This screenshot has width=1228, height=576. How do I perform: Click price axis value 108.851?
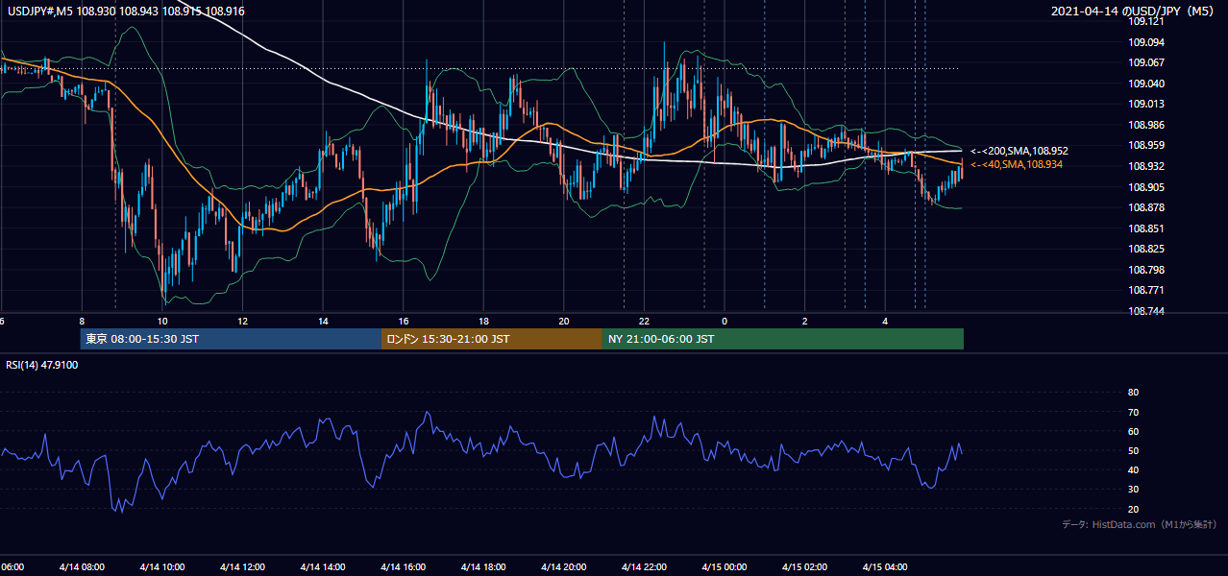(x=1145, y=228)
